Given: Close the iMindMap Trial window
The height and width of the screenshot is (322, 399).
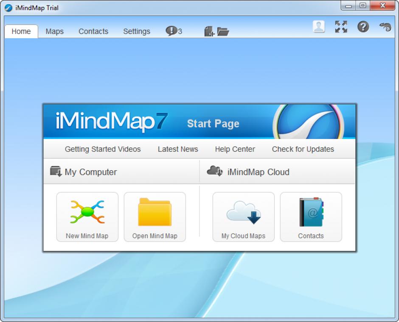Looking at the screenshot, I should click(x=382, y=6).
